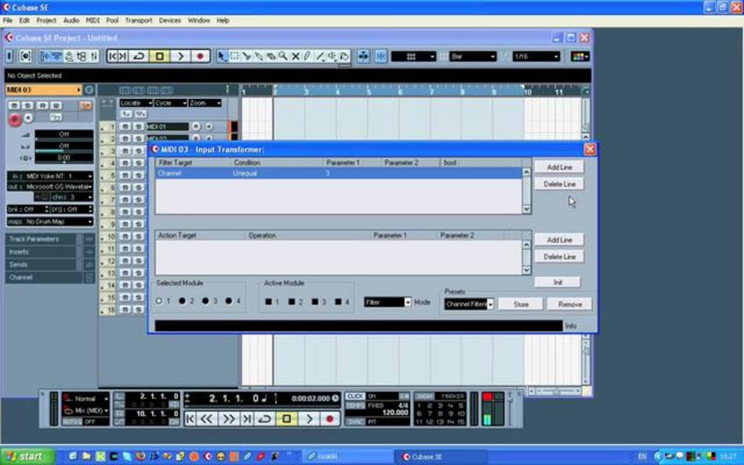Click the red Record Enable button in Inspector

(x=15, y=120)
